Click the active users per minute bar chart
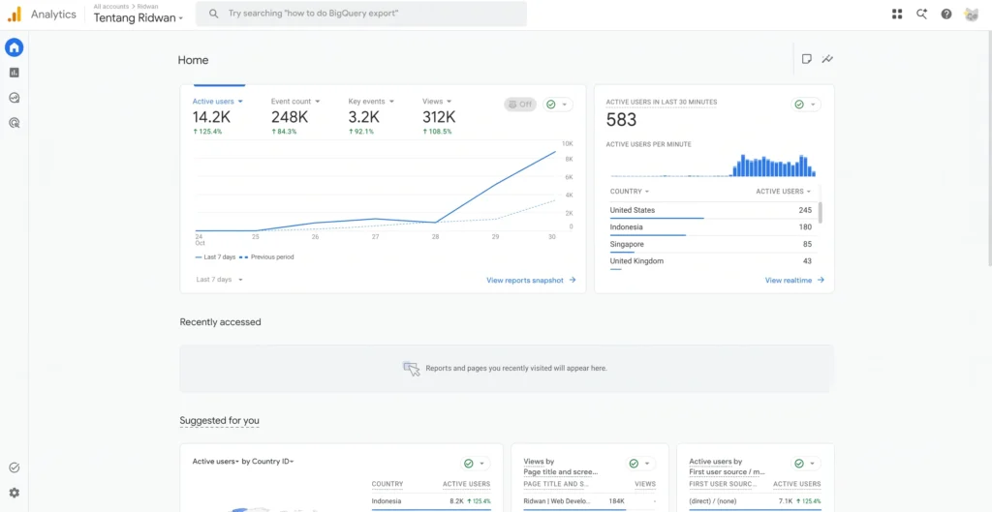 point(712,165)
